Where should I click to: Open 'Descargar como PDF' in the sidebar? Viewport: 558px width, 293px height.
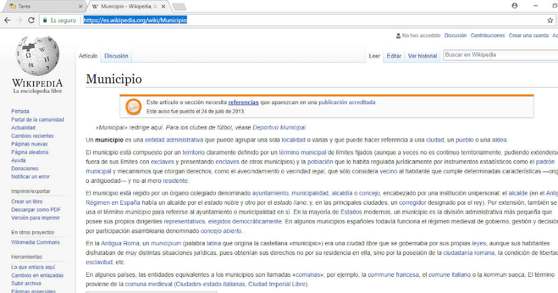click(35, 210)
